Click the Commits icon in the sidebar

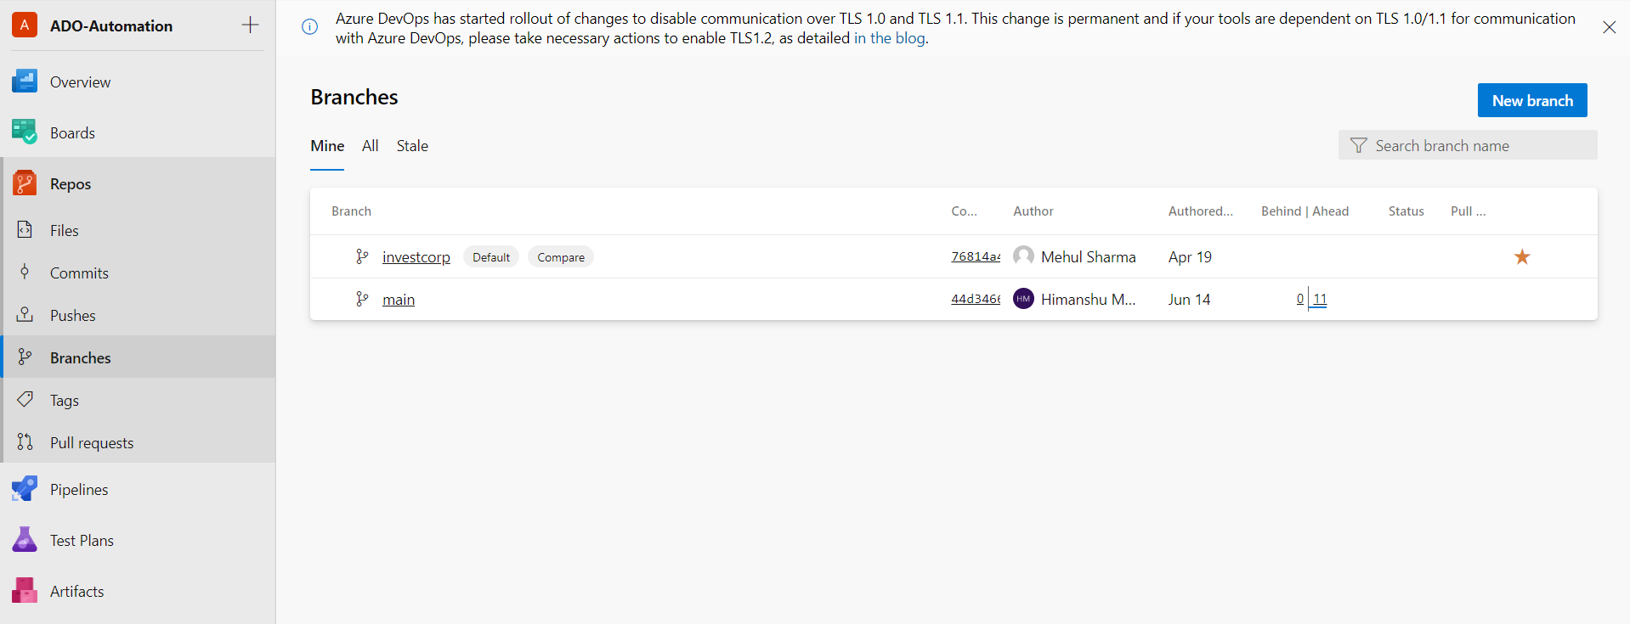coord(25,273)
